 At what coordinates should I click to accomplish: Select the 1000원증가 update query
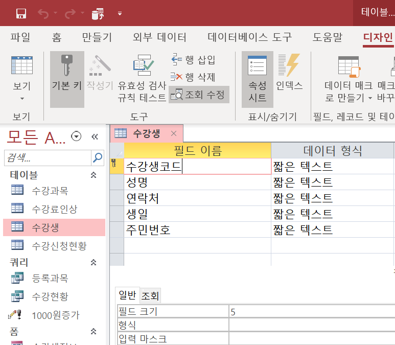(x=55, y=315)
